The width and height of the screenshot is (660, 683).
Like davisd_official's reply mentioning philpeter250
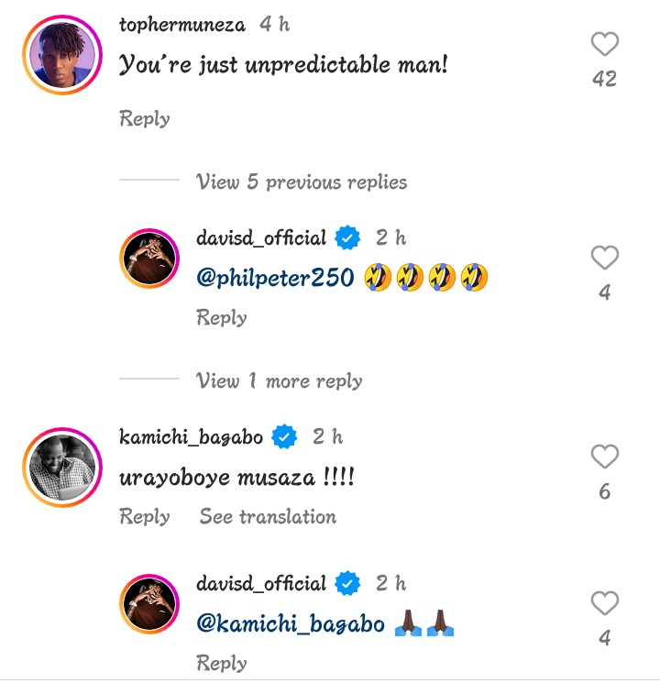(604, 259)
